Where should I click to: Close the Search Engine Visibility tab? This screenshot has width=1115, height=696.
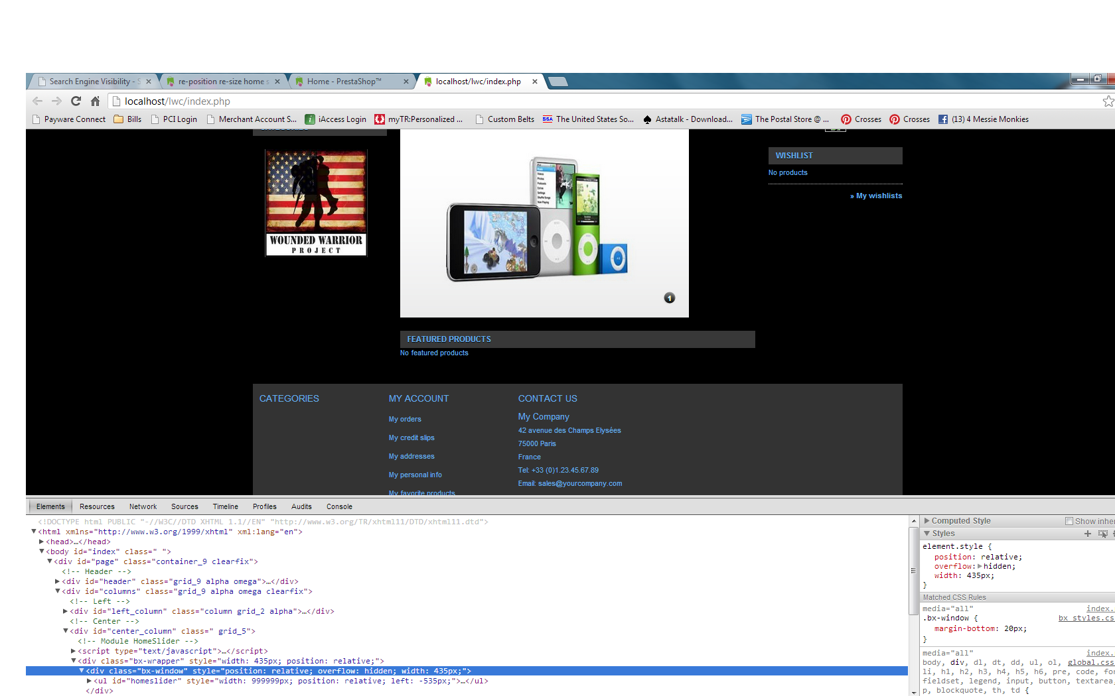tap(149, 82)
